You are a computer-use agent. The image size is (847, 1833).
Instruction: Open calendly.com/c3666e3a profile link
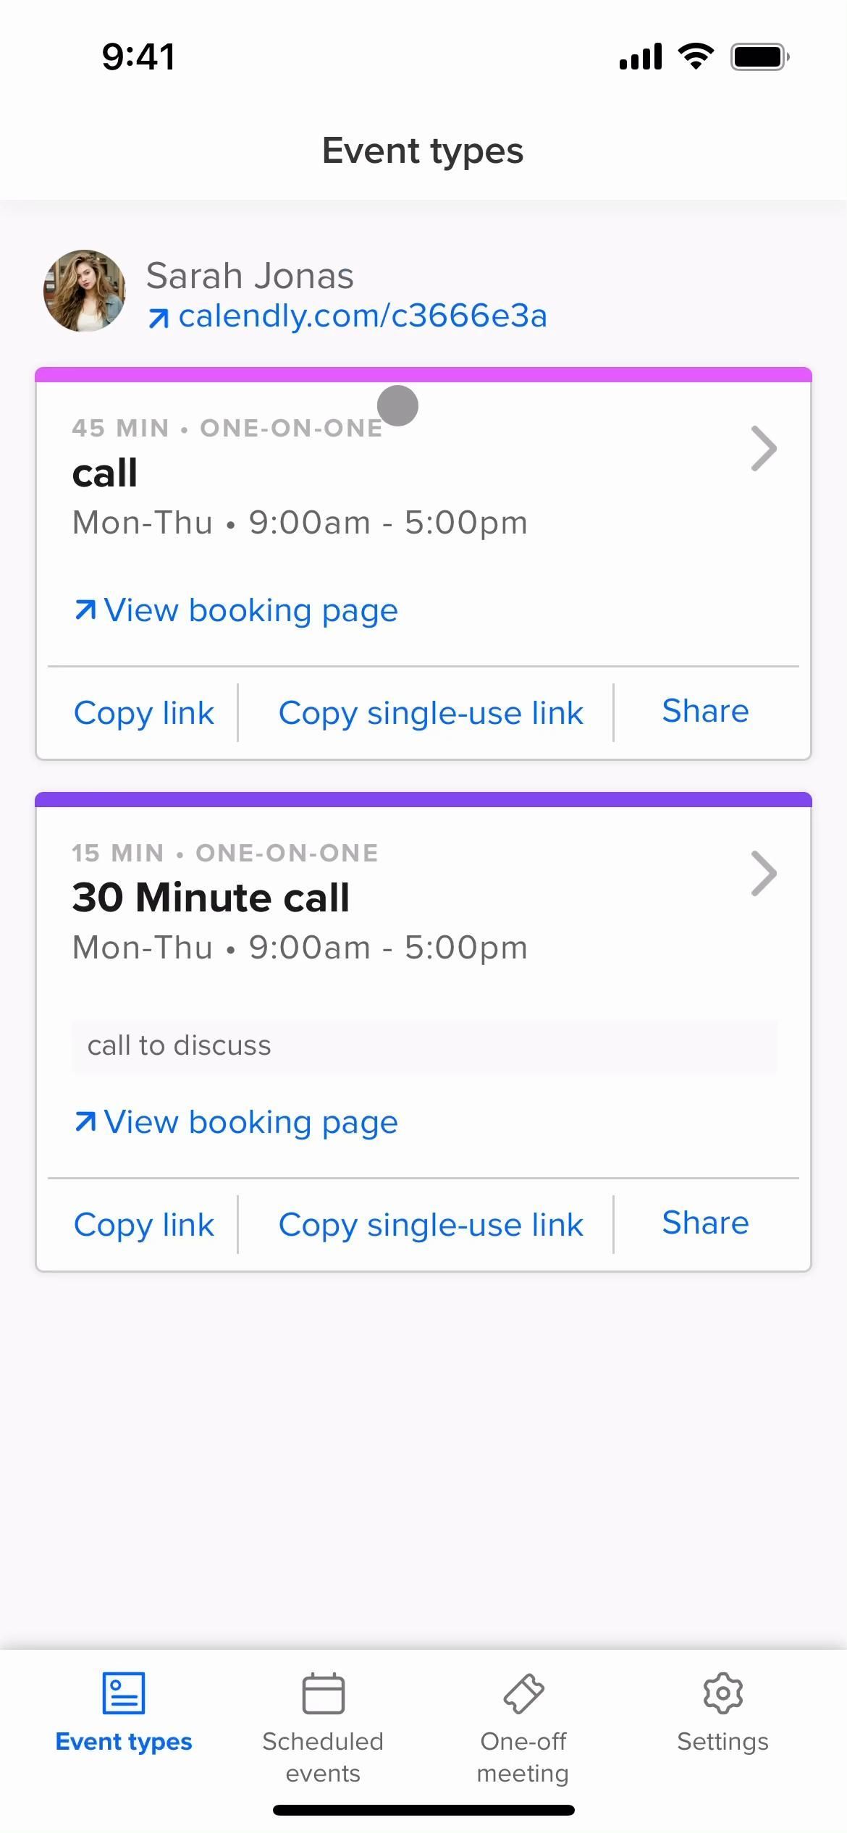click(363, 316)
